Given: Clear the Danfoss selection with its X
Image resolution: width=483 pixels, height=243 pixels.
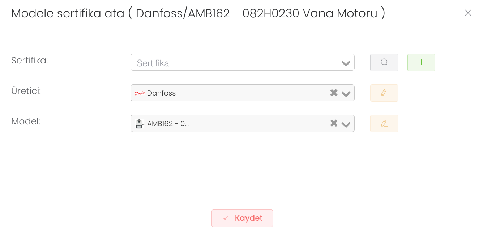Looking at the screenshot, I should pyautogui.click(x=334, y=93).
